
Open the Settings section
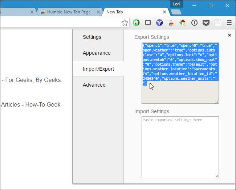92,37
